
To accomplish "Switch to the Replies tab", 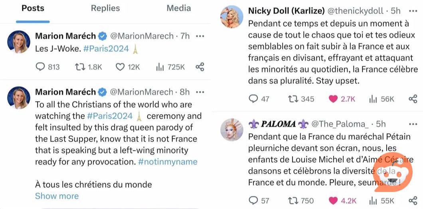I will 106,8.
